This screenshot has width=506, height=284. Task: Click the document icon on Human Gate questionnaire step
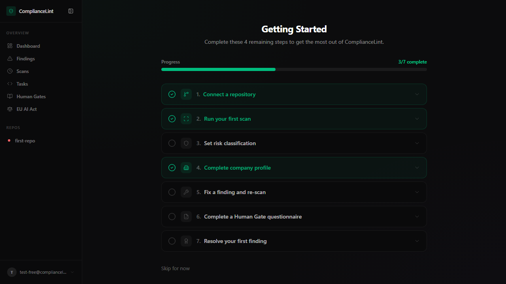(186, 217)
